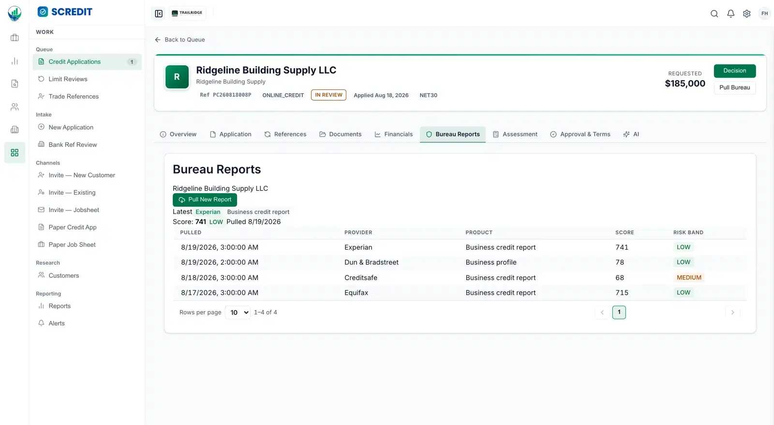The image size is (774, 425).
Task: Open the search icon in top bar
Action: click(x=714, y=14)
